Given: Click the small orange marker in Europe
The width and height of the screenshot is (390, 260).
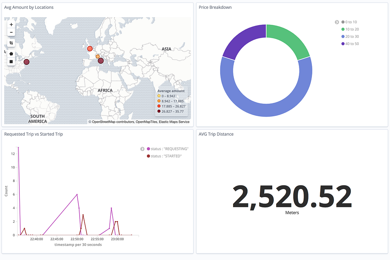Looking at the screenshot, I should tap(97, 56).
